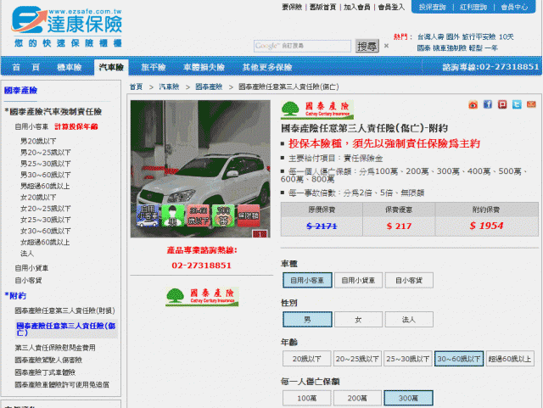The height and width of the screenshot is (408, 543).
Task: Share via Weibo icon
Action: click(473, 104)
